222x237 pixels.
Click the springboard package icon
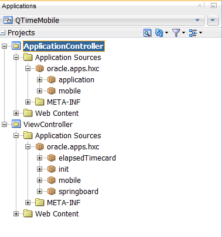(52, 191)
